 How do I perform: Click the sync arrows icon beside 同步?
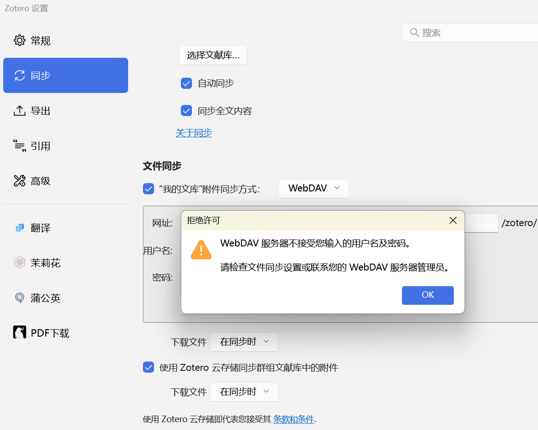pyautogui.click(x=19, y=75)
